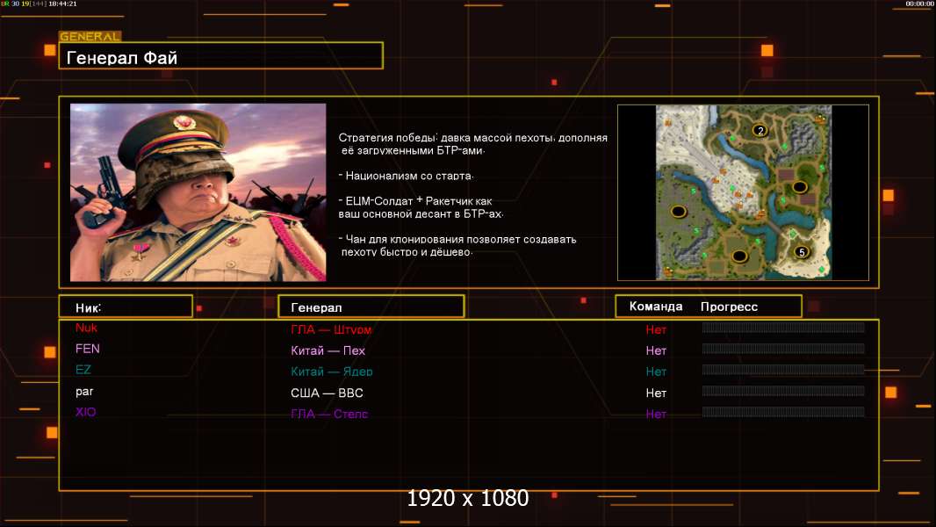Click the General Fai portrait image
936x527 pixels.
pos(198,192)
